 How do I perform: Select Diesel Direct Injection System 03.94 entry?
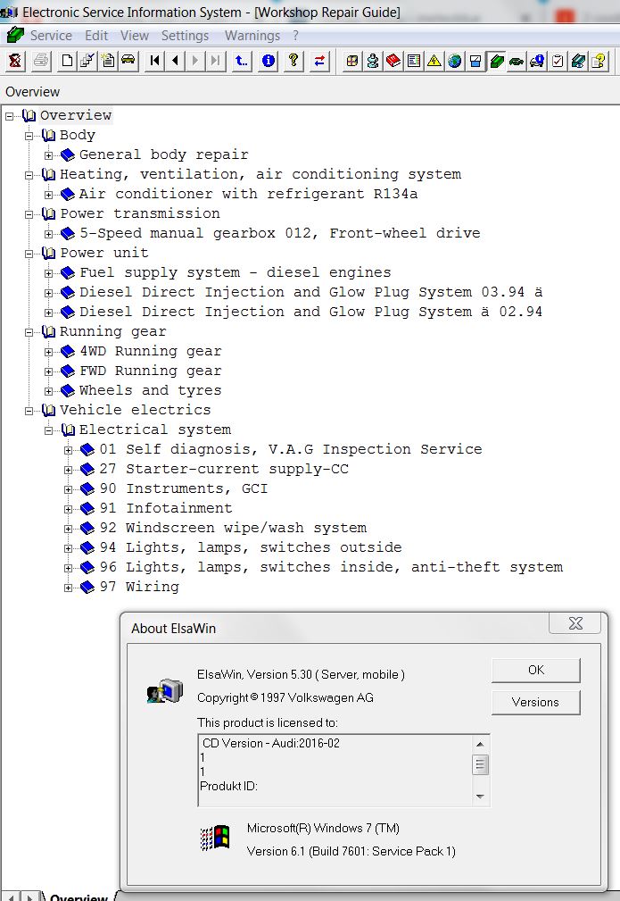pos(310,292)
